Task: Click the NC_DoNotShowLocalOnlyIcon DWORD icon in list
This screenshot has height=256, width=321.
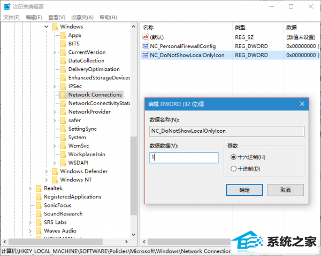Action: (146, 55)
